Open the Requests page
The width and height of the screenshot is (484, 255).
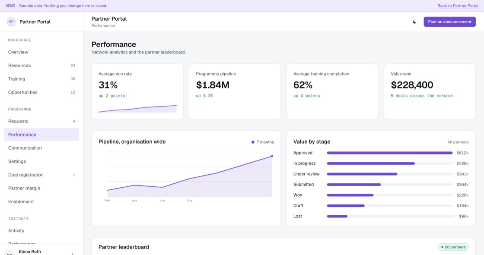(41, 121)
